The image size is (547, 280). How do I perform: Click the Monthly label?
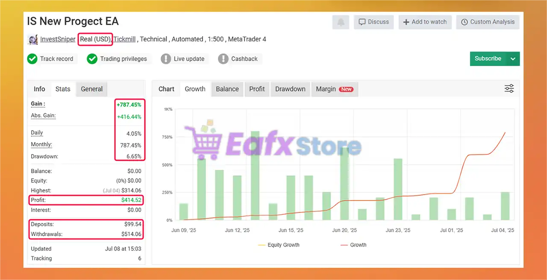pos(41,144)
